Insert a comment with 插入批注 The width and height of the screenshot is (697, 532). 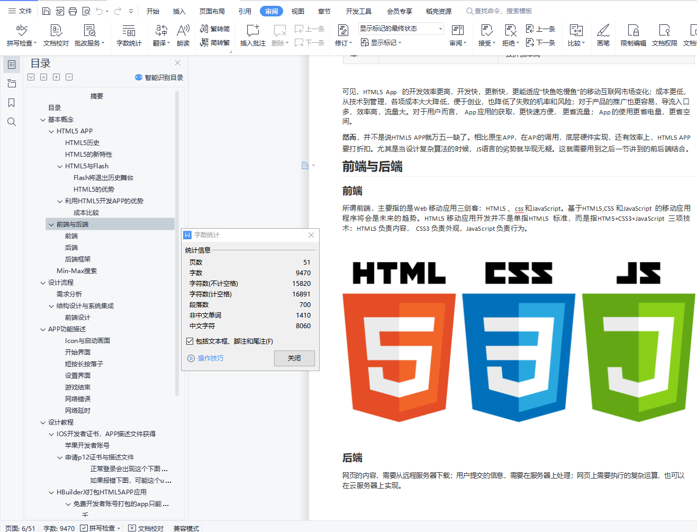(253, 35)
